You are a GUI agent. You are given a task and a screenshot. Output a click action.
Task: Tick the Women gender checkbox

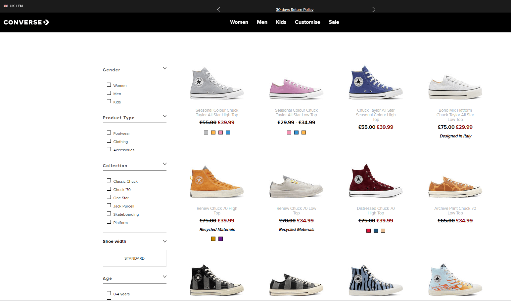click(109, 85)
